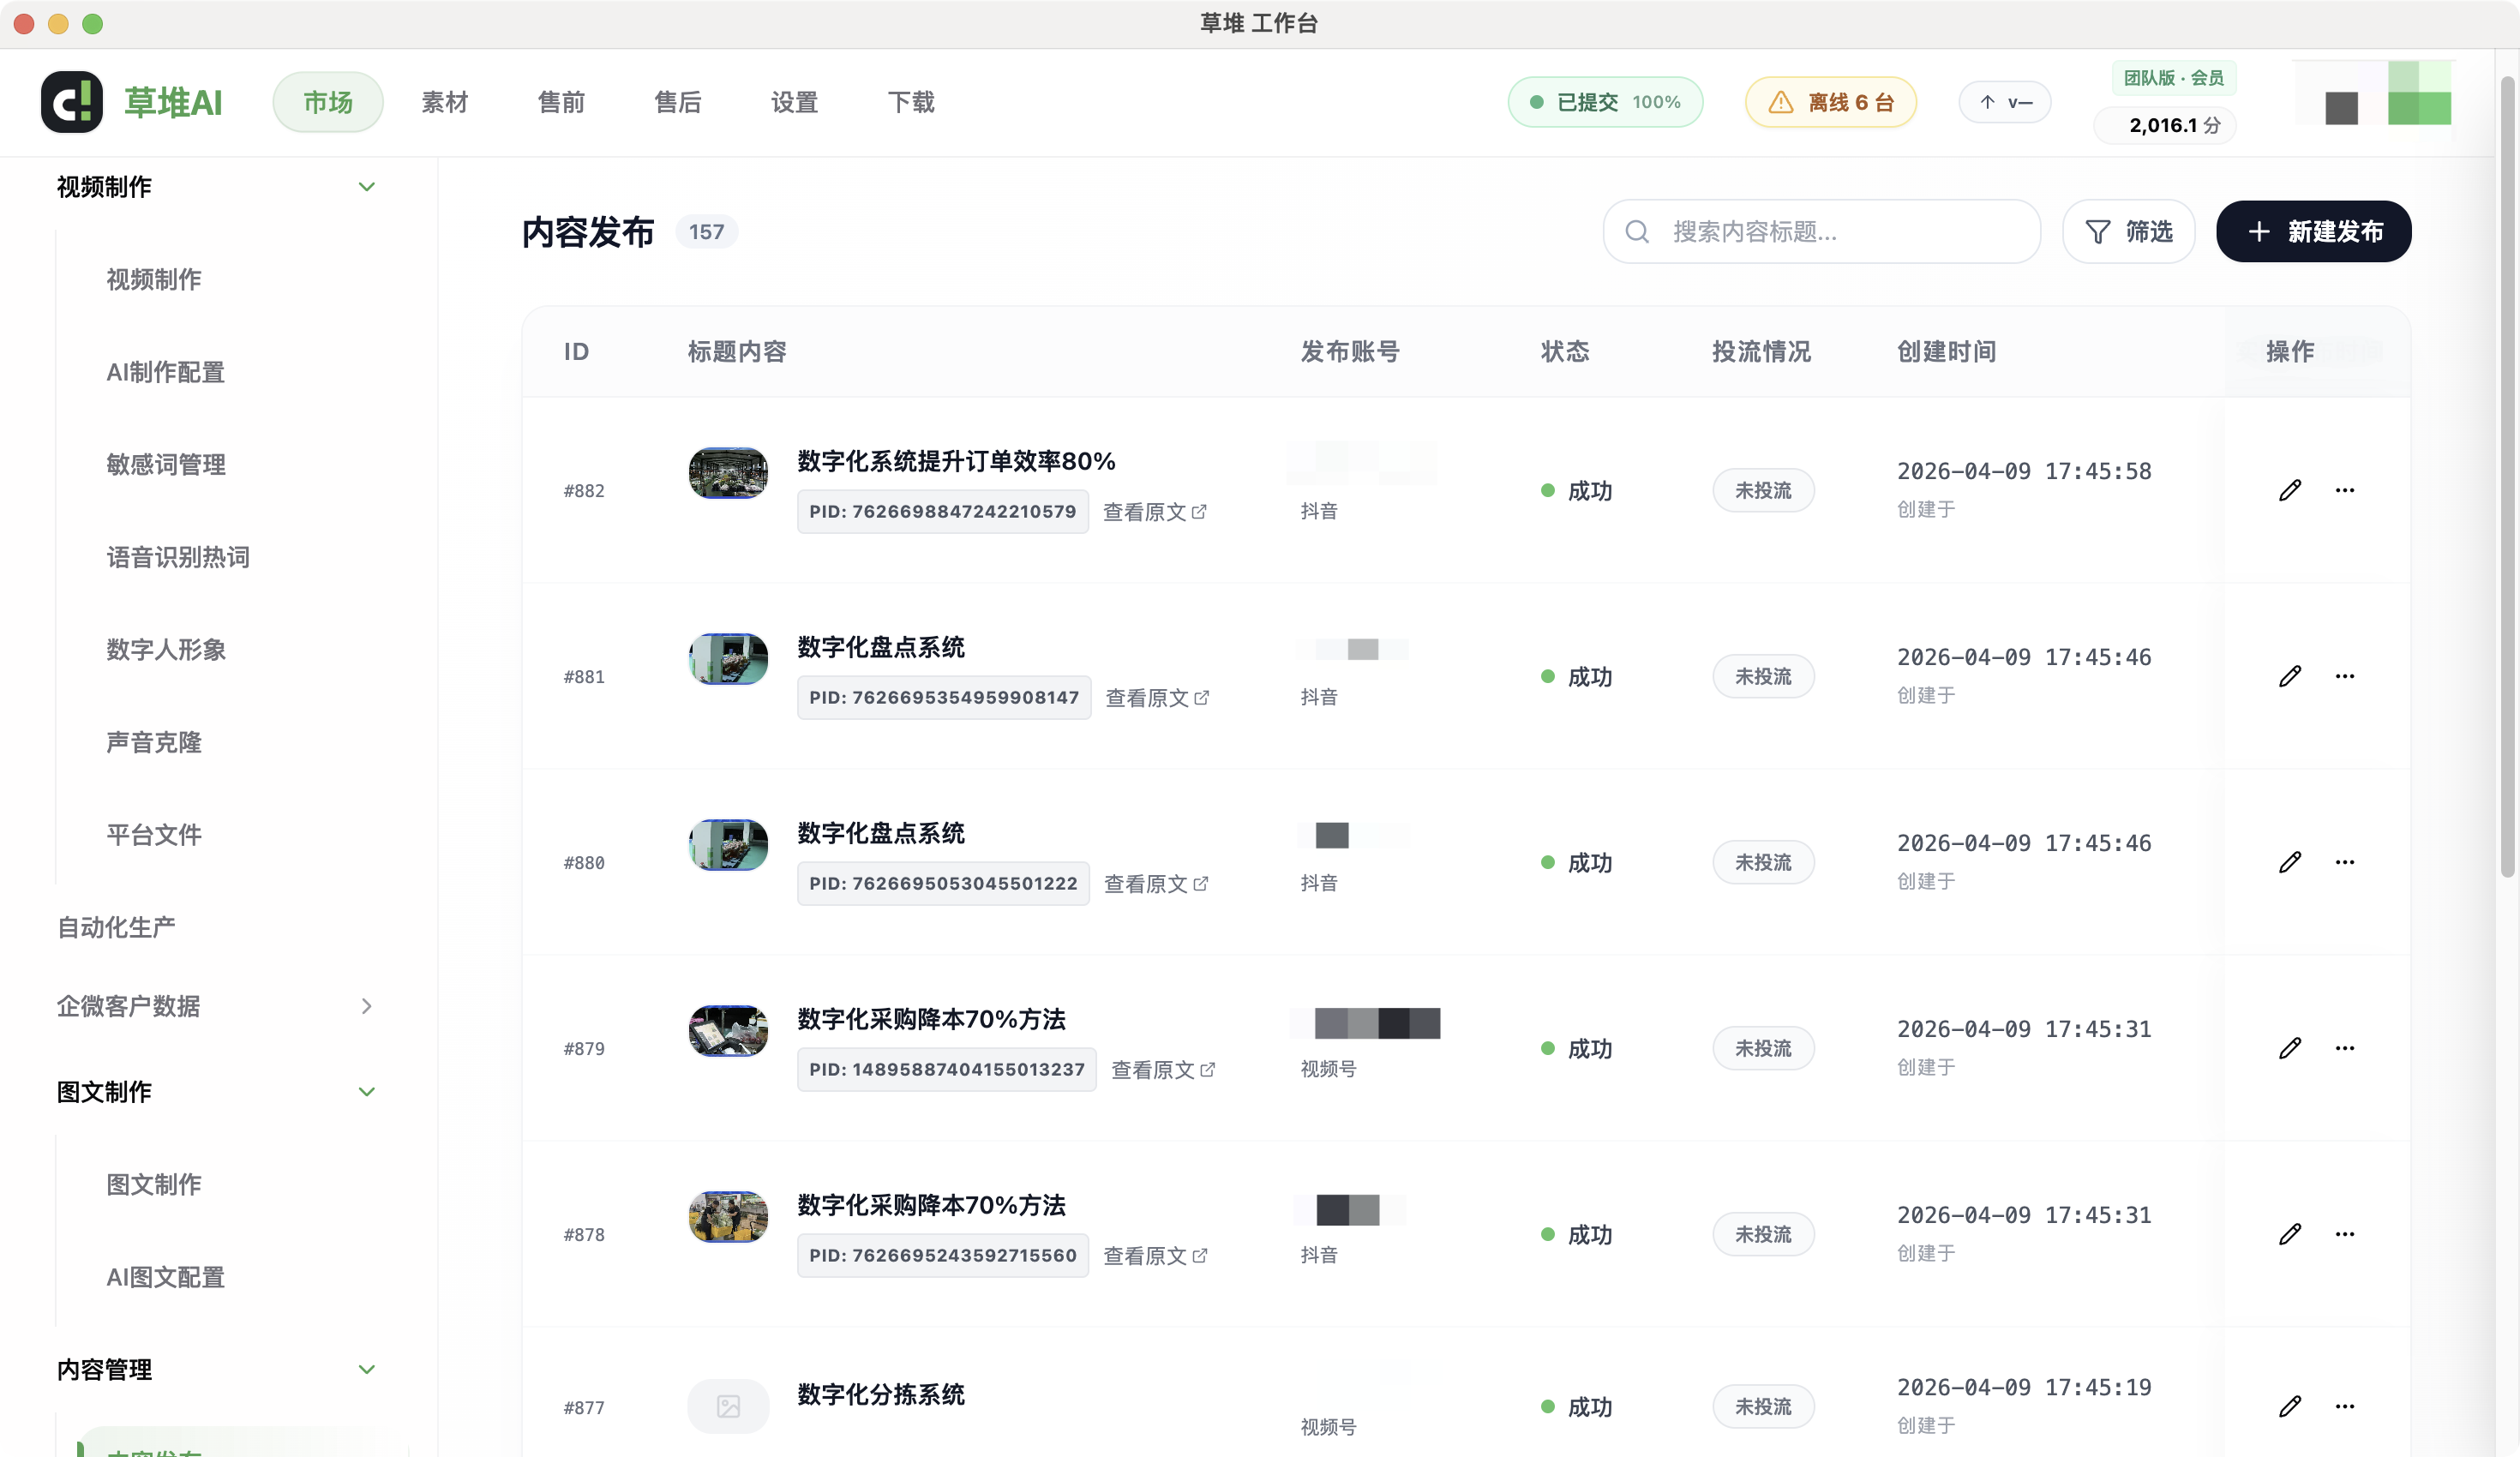Click the 新建发布 button
The height and width of the screenshot is (1457, 2520).
2314,232
